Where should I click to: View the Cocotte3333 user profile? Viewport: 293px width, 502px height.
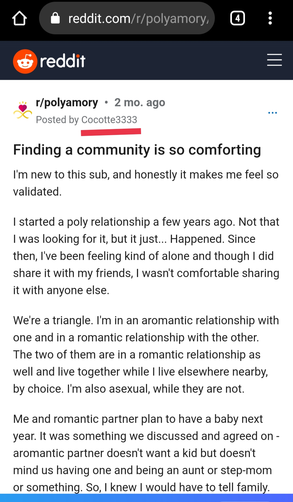109,120
